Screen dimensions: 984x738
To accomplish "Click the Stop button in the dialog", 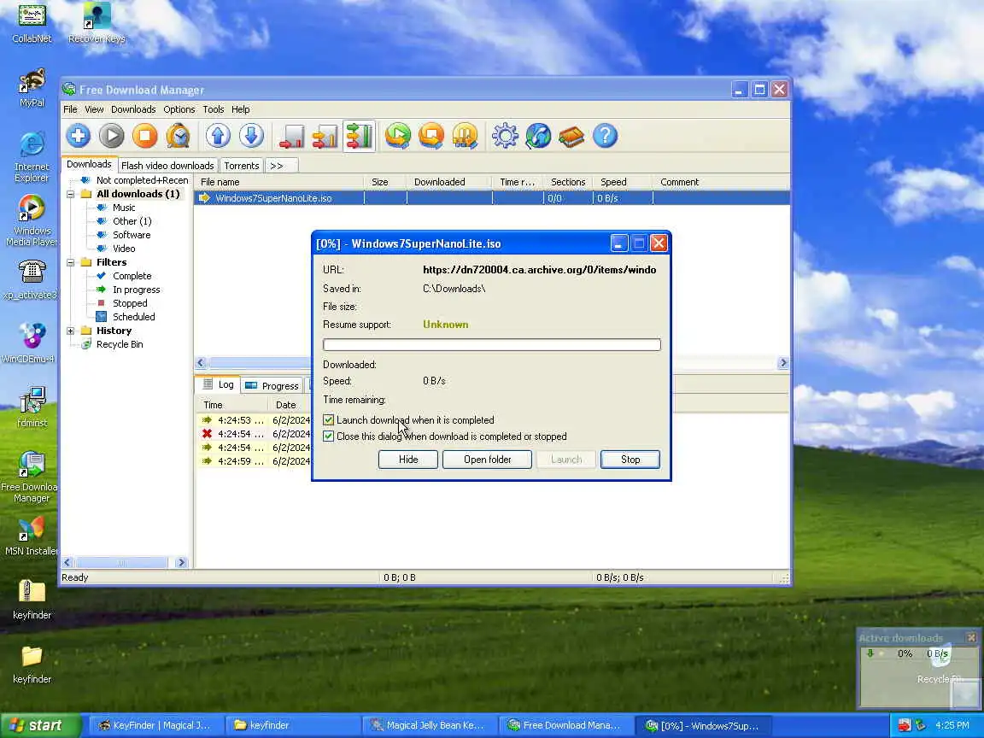I will pos(630,460).
